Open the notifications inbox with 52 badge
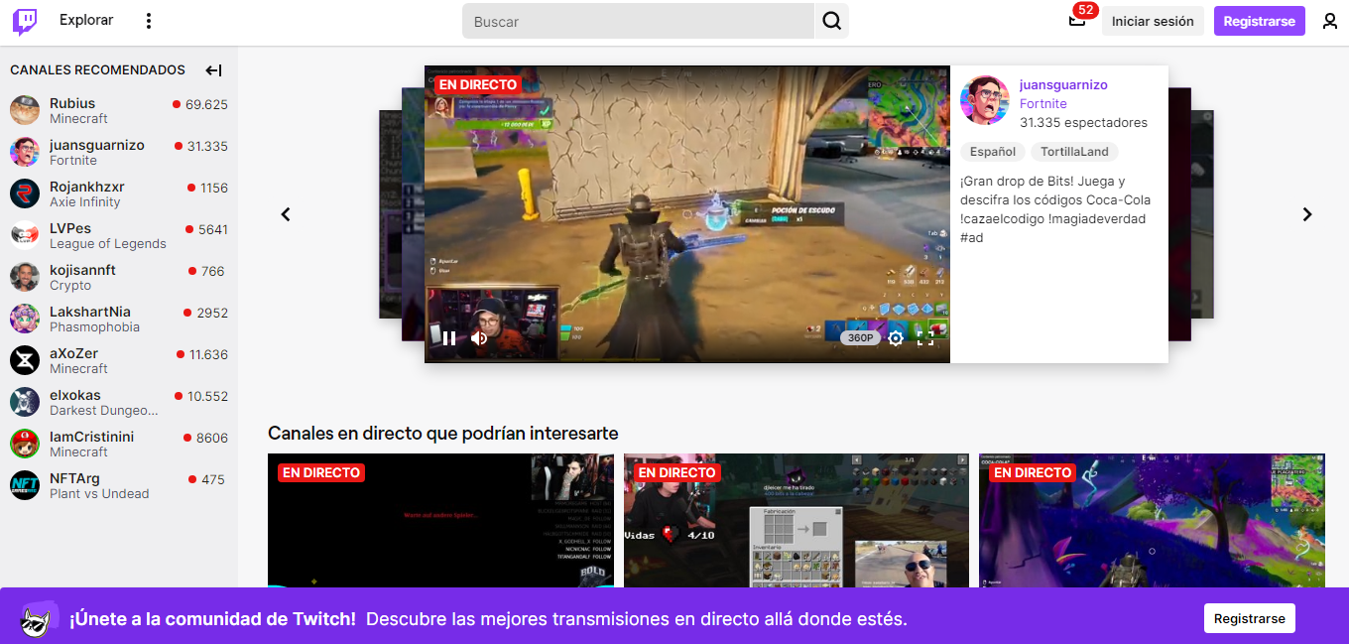The image size is (1349, 644). tap(1077, 20)
